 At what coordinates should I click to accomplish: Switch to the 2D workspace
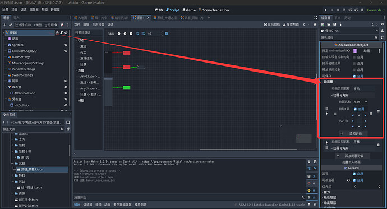[159, 10]
